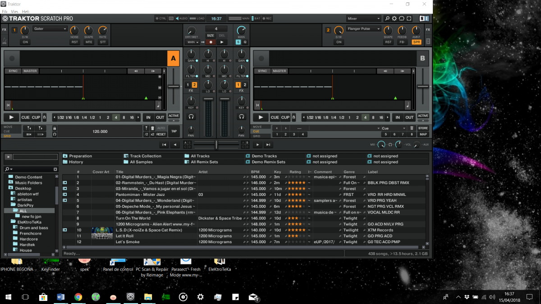Disable the SPR button on FX unit 2
This screenshot has width=541, height=304.
(x=417, y=42)
